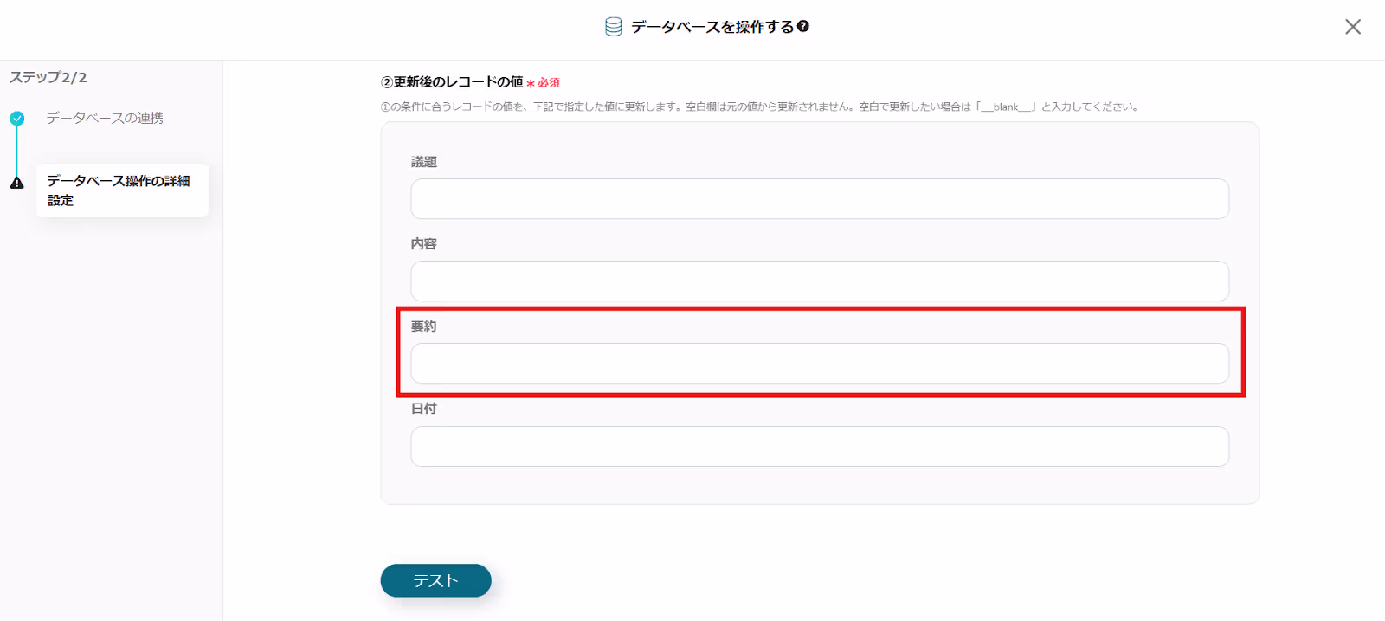
Task: Click the completed step checkmark icon
Action: coord(17,119)
